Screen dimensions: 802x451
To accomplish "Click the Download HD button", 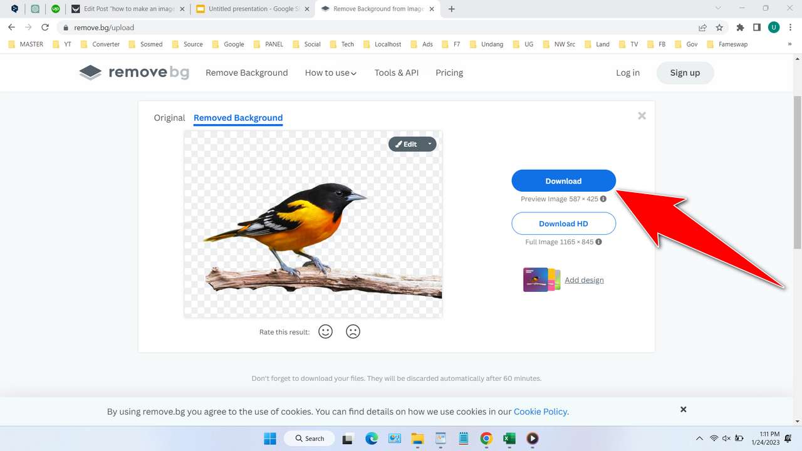I will pos(563,224).
